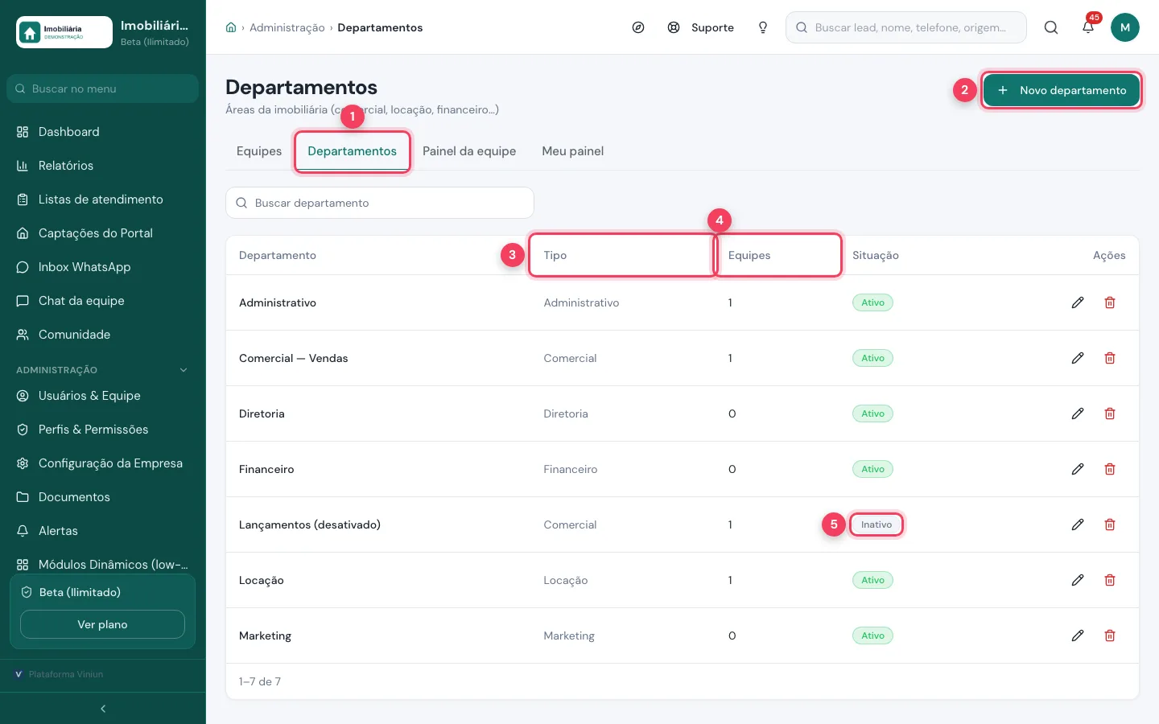Switch to the Equipes tab
1159x724 pixels.
259,151
